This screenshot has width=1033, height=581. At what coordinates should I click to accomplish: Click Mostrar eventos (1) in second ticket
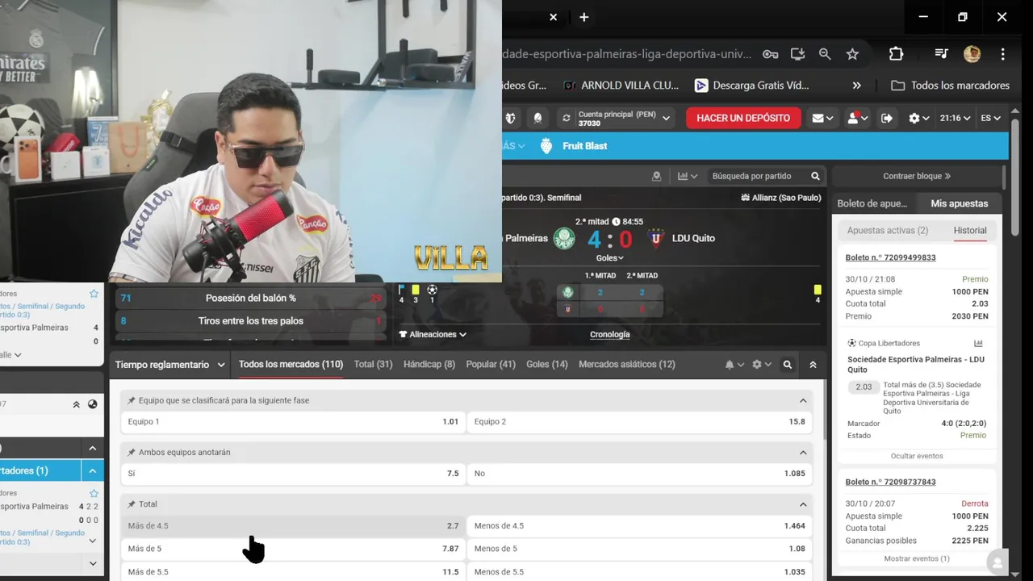coord(917,558)
